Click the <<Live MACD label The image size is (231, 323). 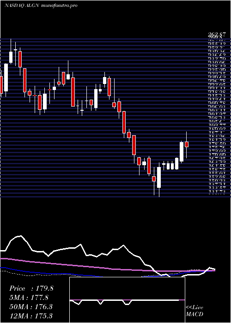195,311
